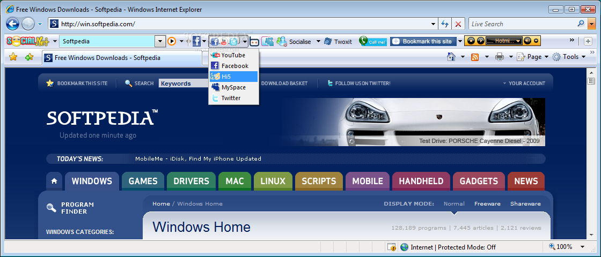This screenshot has width=601, height=257.
Task: Open the Tools menu
Action: click(569, 57)
